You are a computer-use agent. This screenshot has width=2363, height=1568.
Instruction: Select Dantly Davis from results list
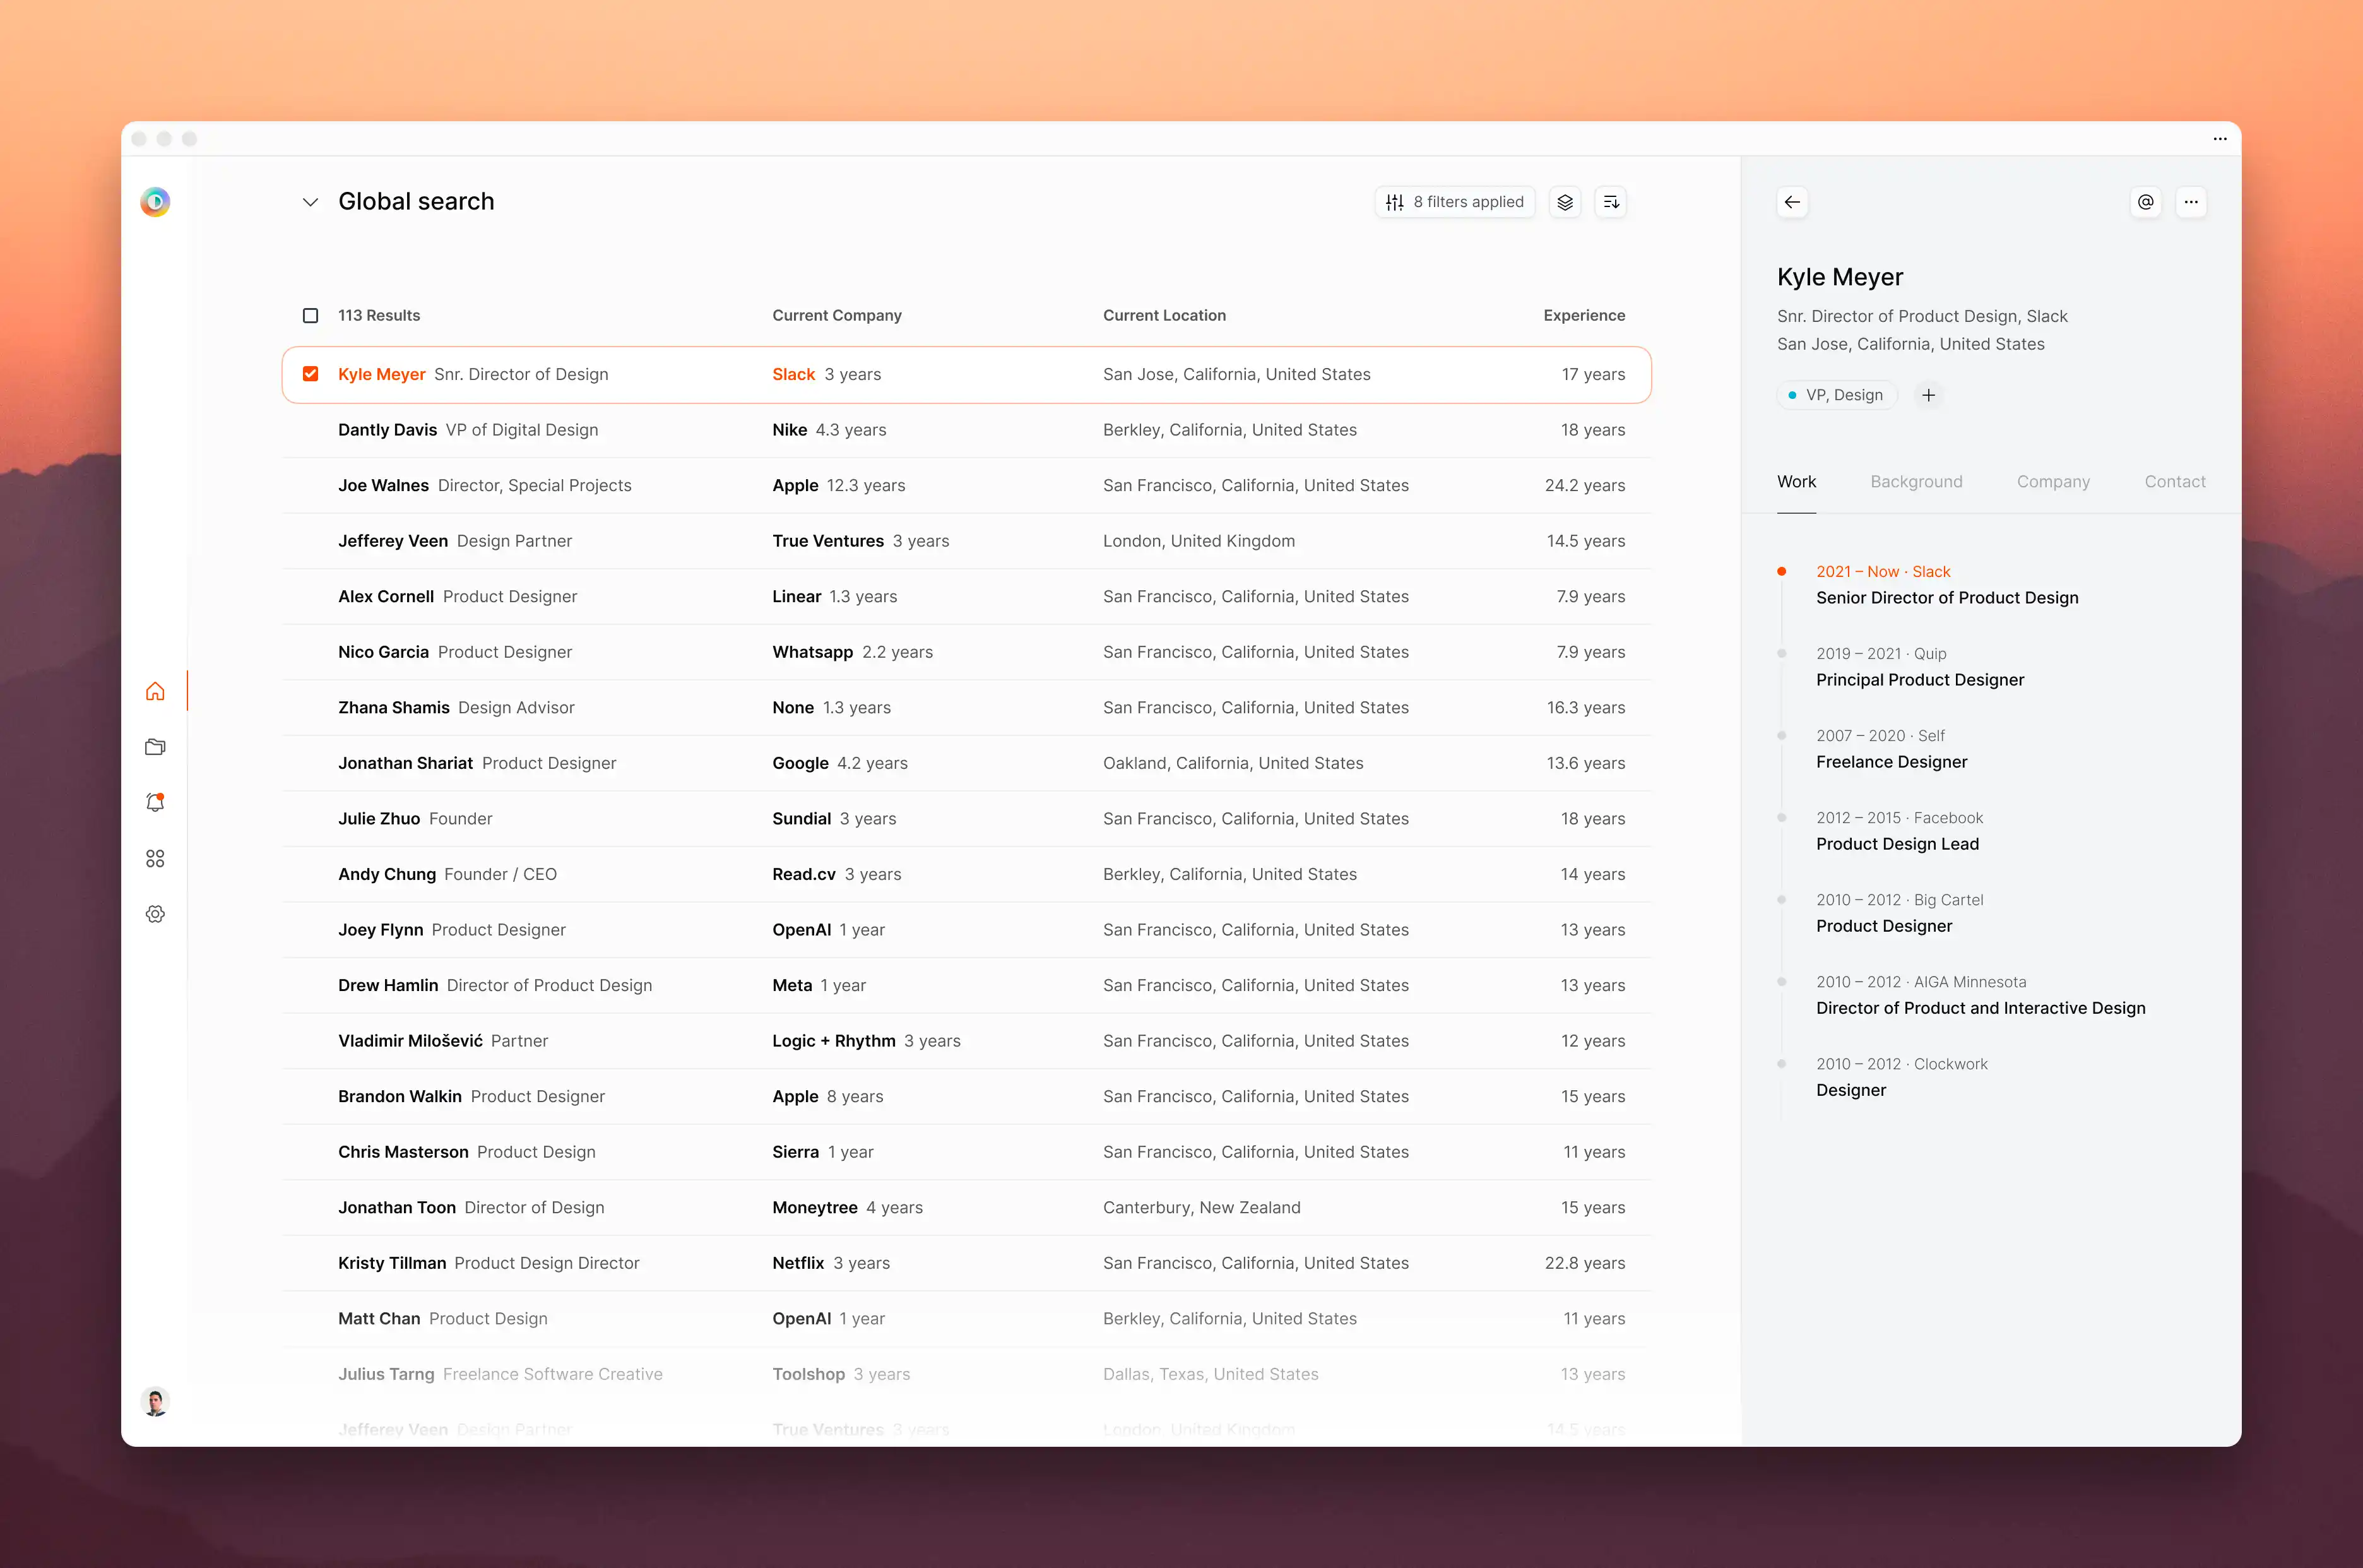click(x=386, y=429)
